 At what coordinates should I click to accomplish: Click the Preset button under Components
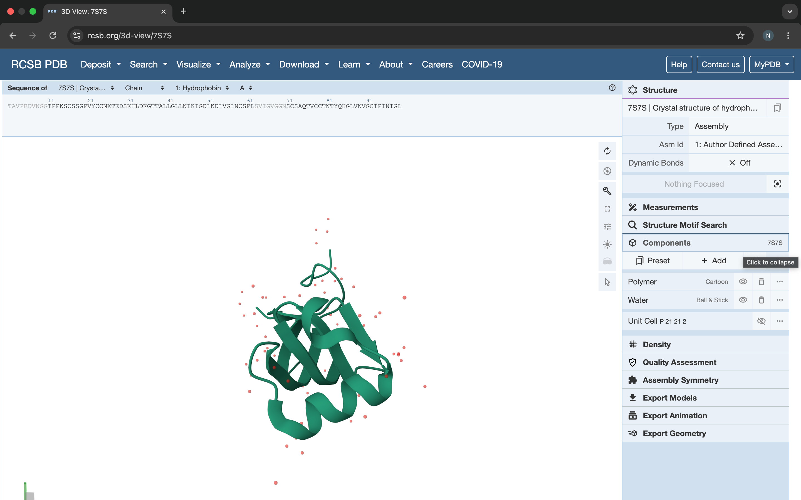[652, 261]
